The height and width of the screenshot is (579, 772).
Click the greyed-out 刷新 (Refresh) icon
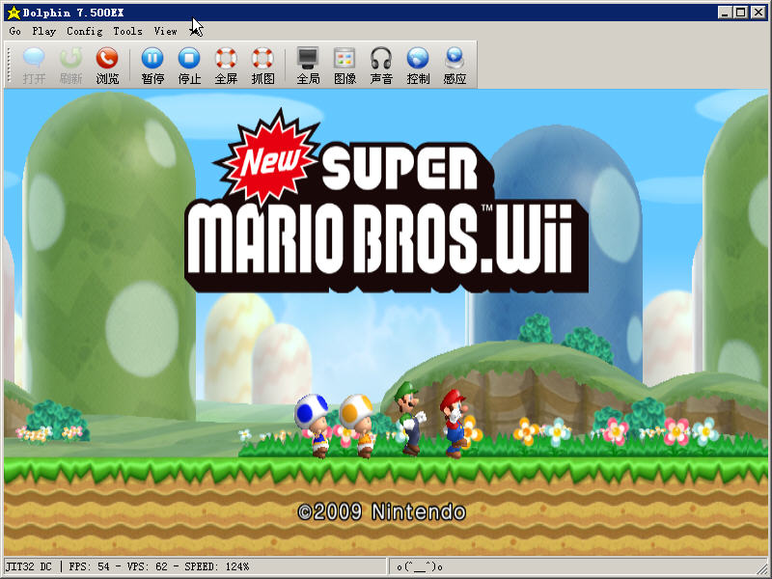[x=70, y=65]
